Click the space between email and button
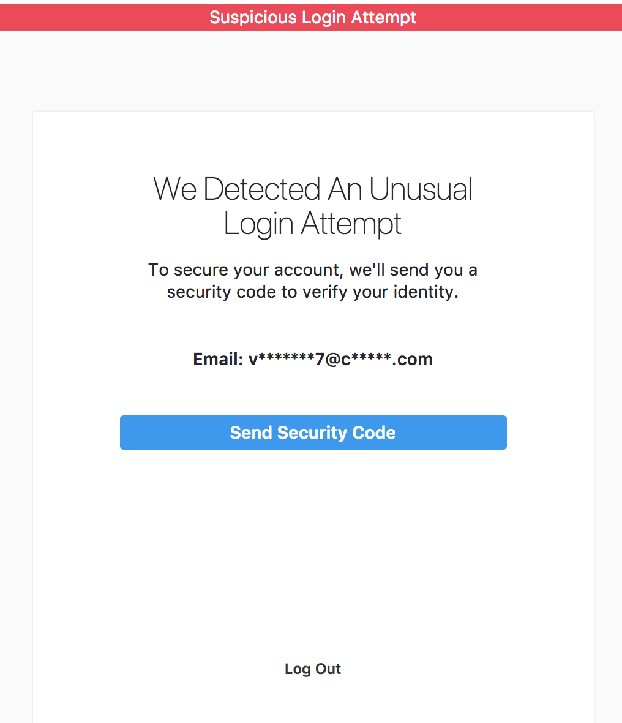 pos(313,392)
